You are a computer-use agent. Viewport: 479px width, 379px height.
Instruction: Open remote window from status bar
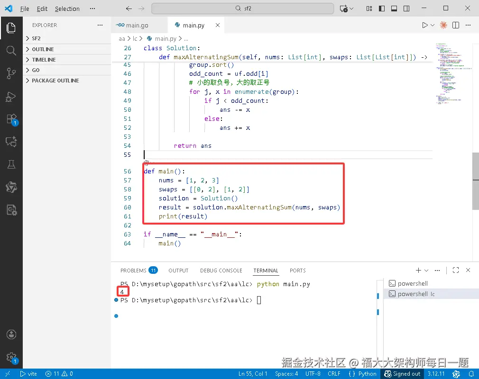[x=8, y=373]
